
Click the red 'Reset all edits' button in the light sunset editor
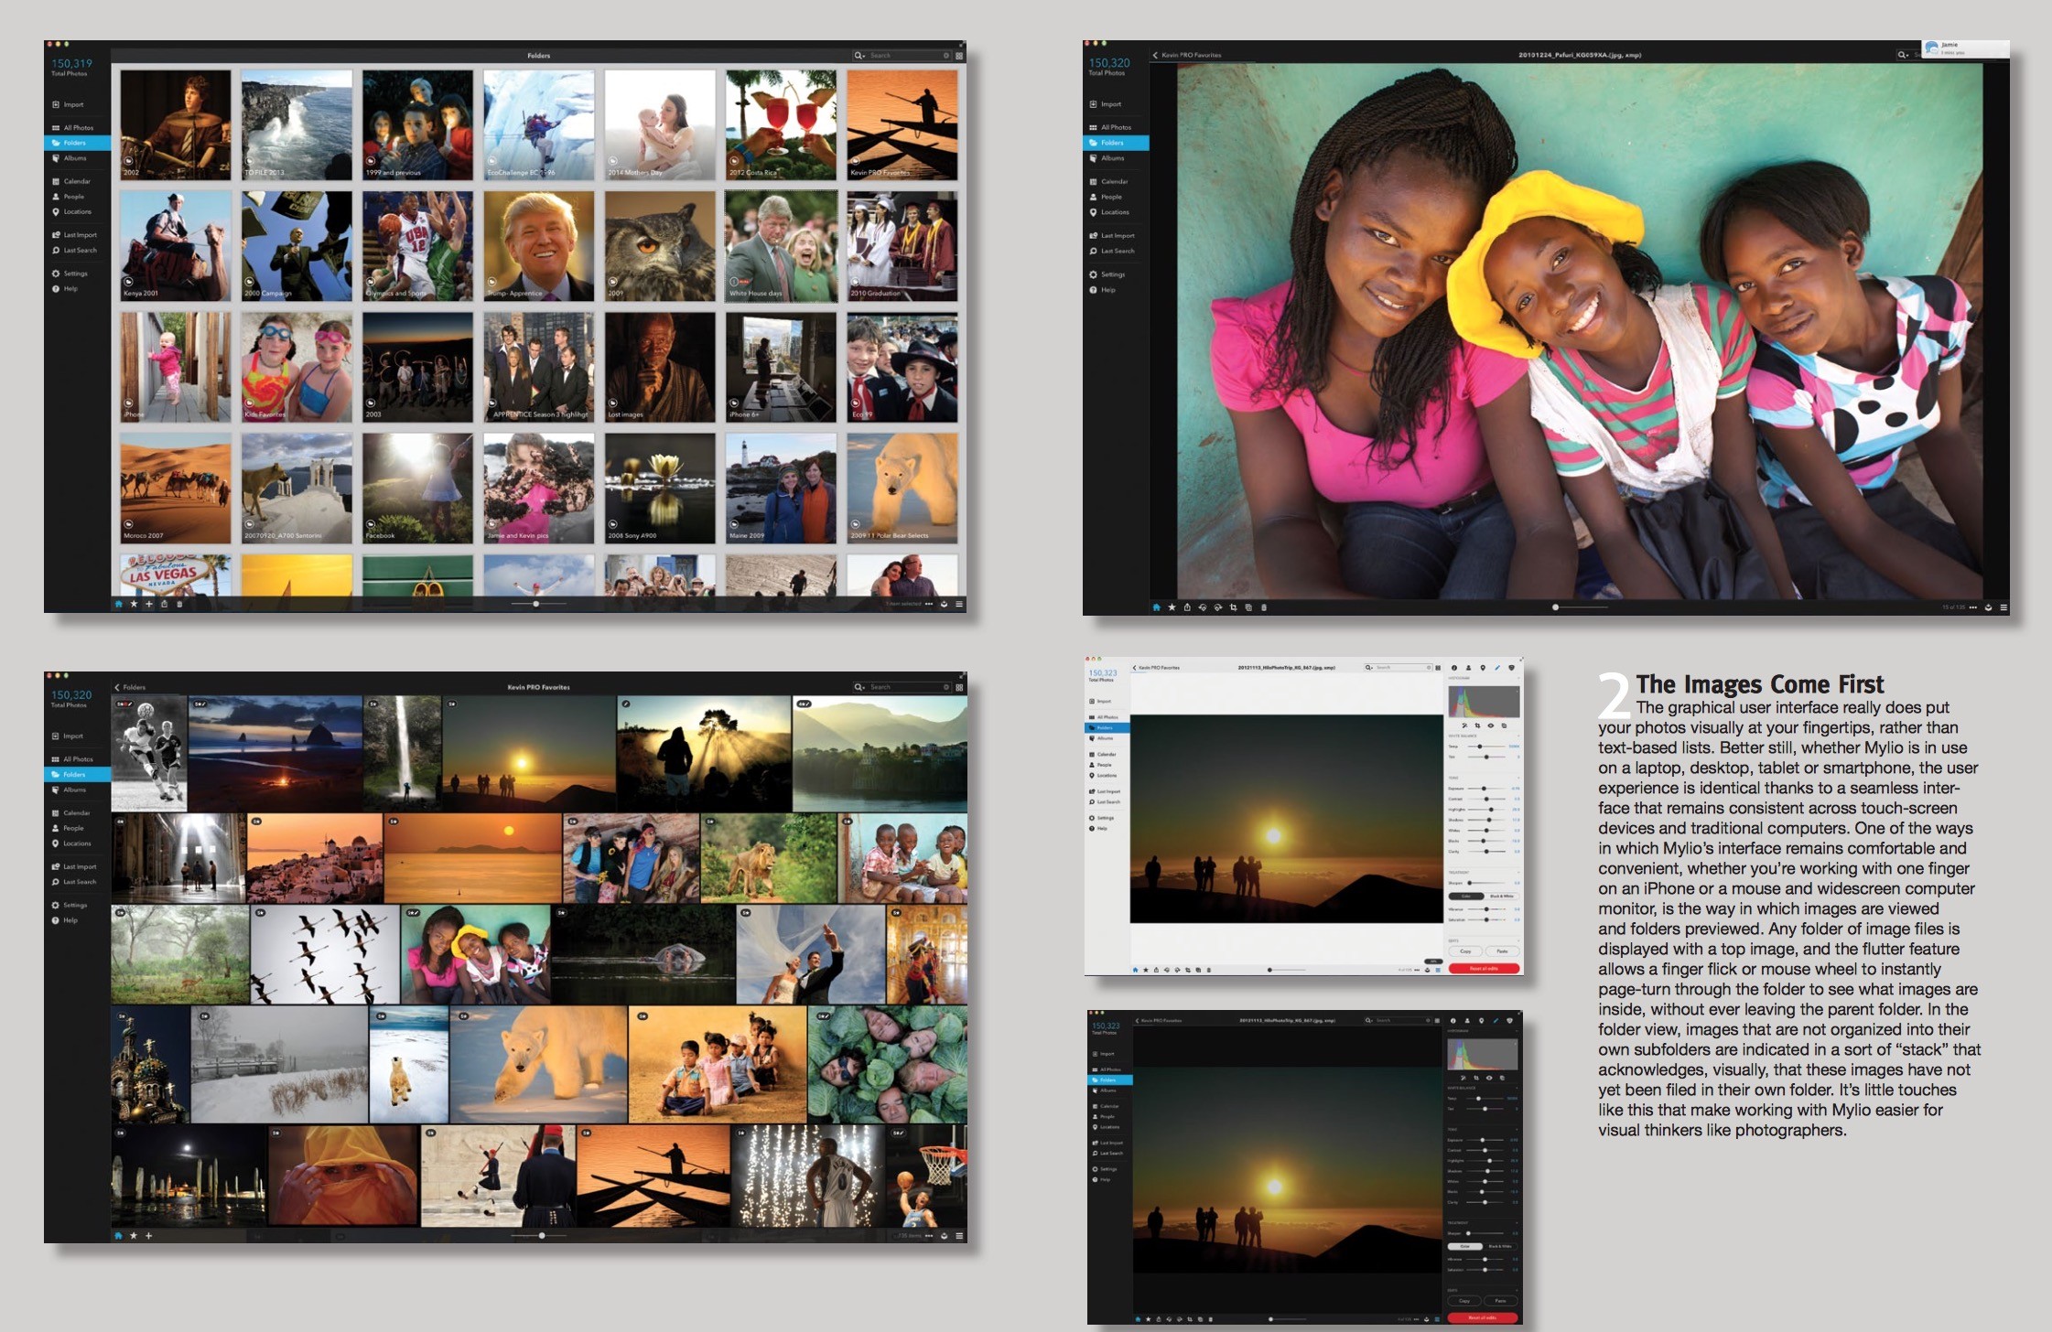pyautogui.click(x=1484, y=968)
